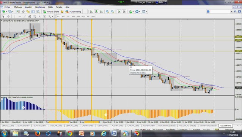Enable Chart Shift button
The image size is (242, 137).
[124, 12]
